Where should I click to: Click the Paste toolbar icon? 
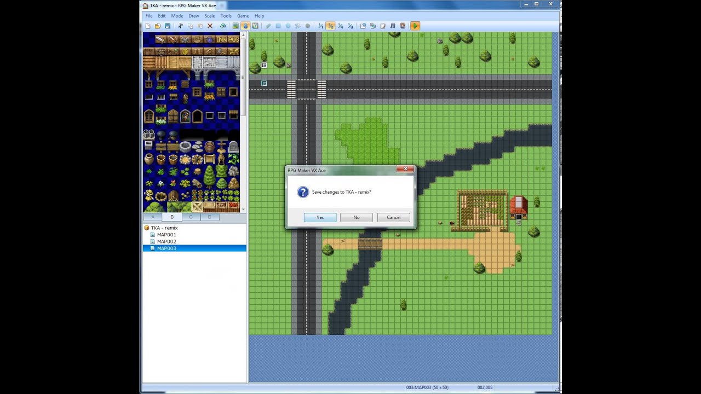coord(200,26)
